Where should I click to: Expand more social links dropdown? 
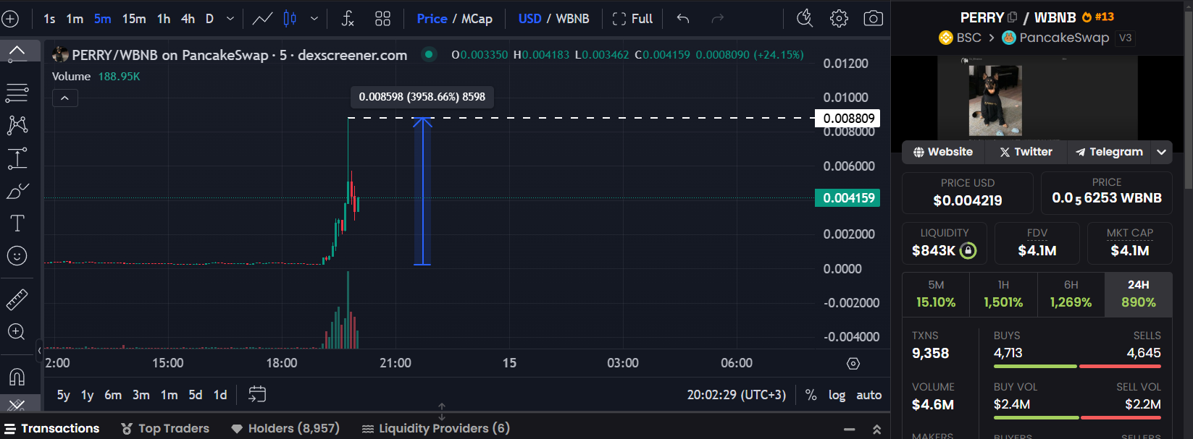tap(1162, 152)
